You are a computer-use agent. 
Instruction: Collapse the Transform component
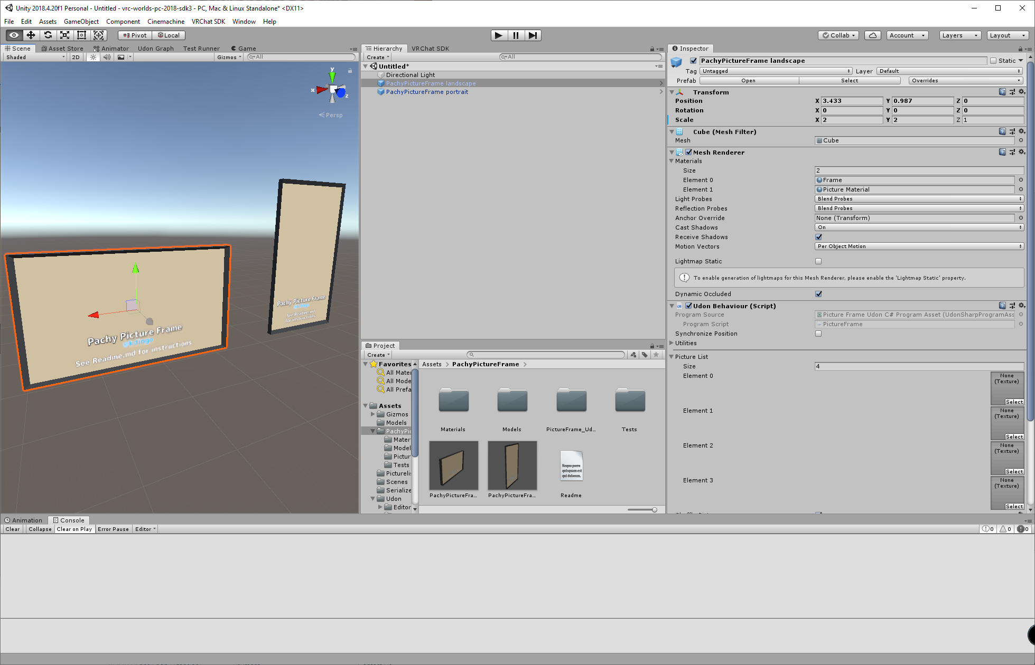672,91
